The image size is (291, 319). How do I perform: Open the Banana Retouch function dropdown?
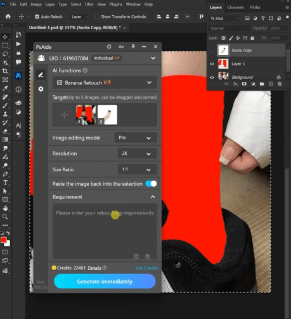[x=105, y=82]
